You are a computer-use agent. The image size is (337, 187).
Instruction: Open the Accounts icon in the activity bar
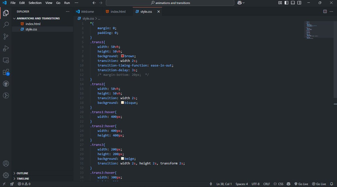click(x=6, y=163)
